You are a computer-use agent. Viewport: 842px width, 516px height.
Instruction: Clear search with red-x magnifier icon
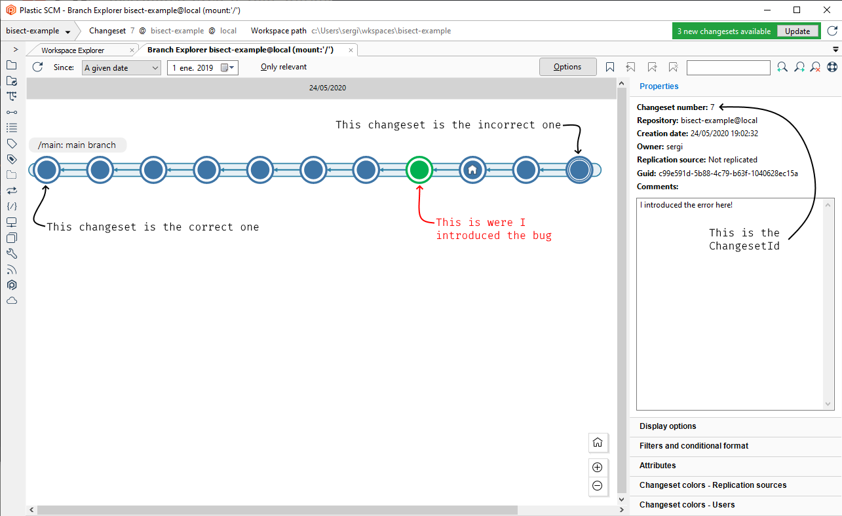point(816,67)
